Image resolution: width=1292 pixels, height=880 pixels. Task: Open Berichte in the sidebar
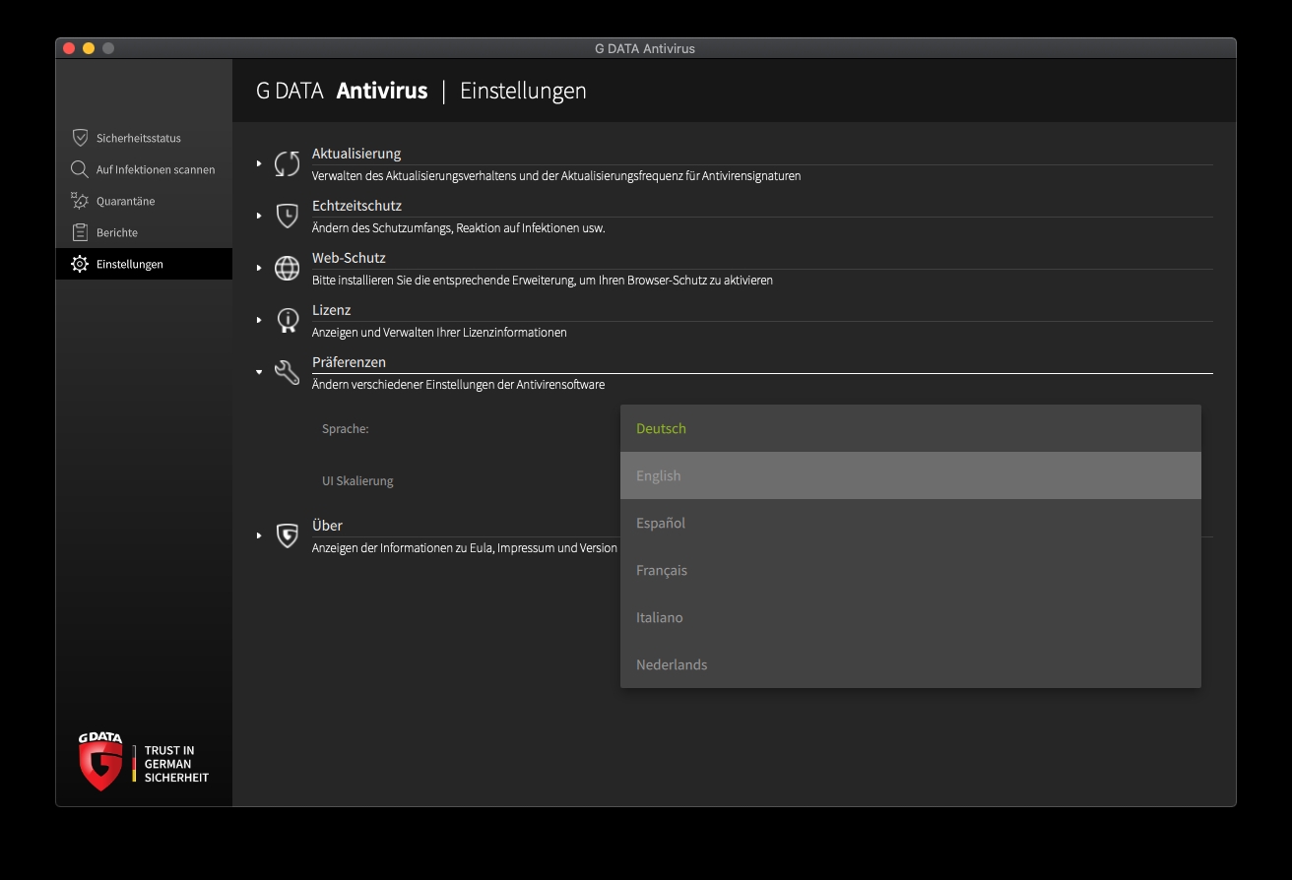click(144, 232)
